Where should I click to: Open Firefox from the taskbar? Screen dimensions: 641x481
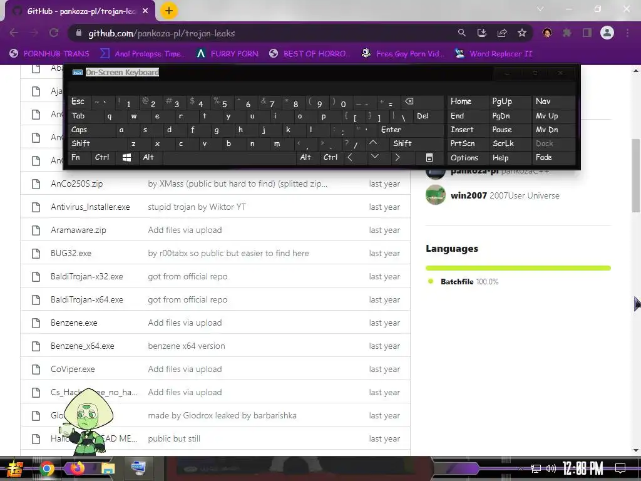pyautogui.click(x=77, y=468)
